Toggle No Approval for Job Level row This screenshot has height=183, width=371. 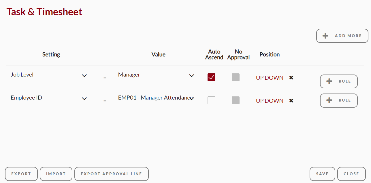pos(236,77)
